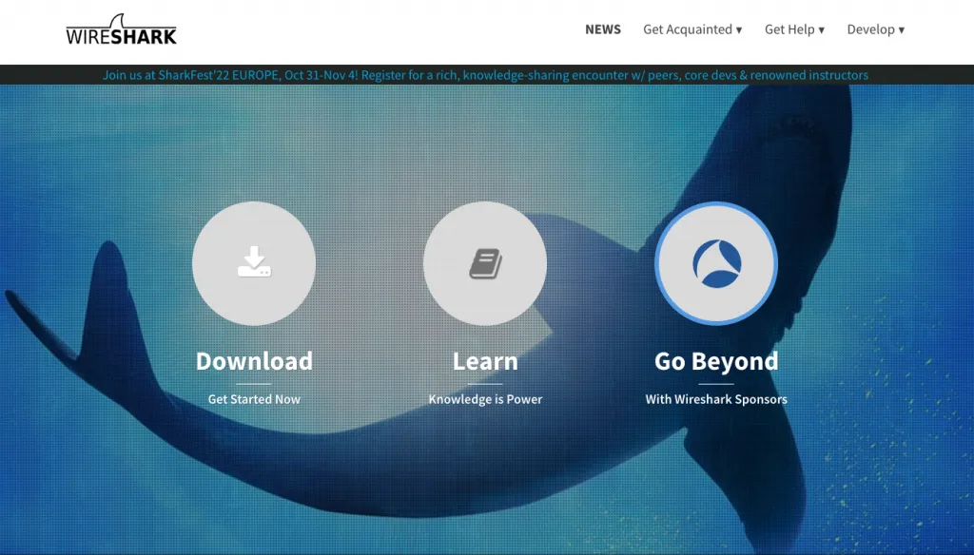
Task: Open the NEWS page
Action: (x=602, y=29)
